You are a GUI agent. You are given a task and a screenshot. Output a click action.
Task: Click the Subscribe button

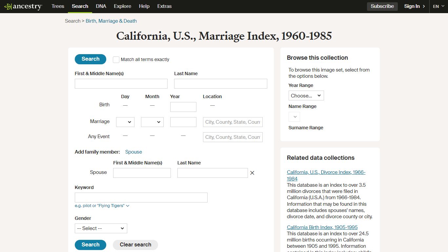382,6
